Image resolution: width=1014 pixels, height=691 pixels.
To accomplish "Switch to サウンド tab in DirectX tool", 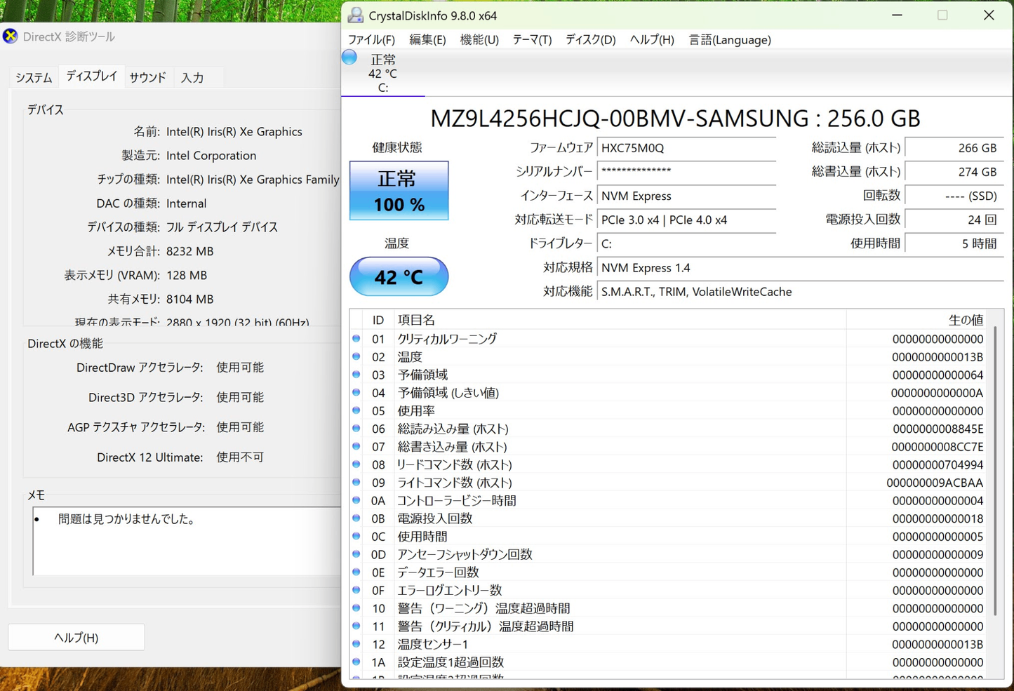I will click(147, 78).
